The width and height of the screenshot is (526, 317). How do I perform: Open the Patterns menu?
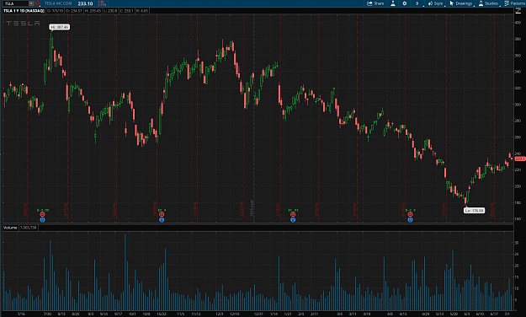(514, 3)
